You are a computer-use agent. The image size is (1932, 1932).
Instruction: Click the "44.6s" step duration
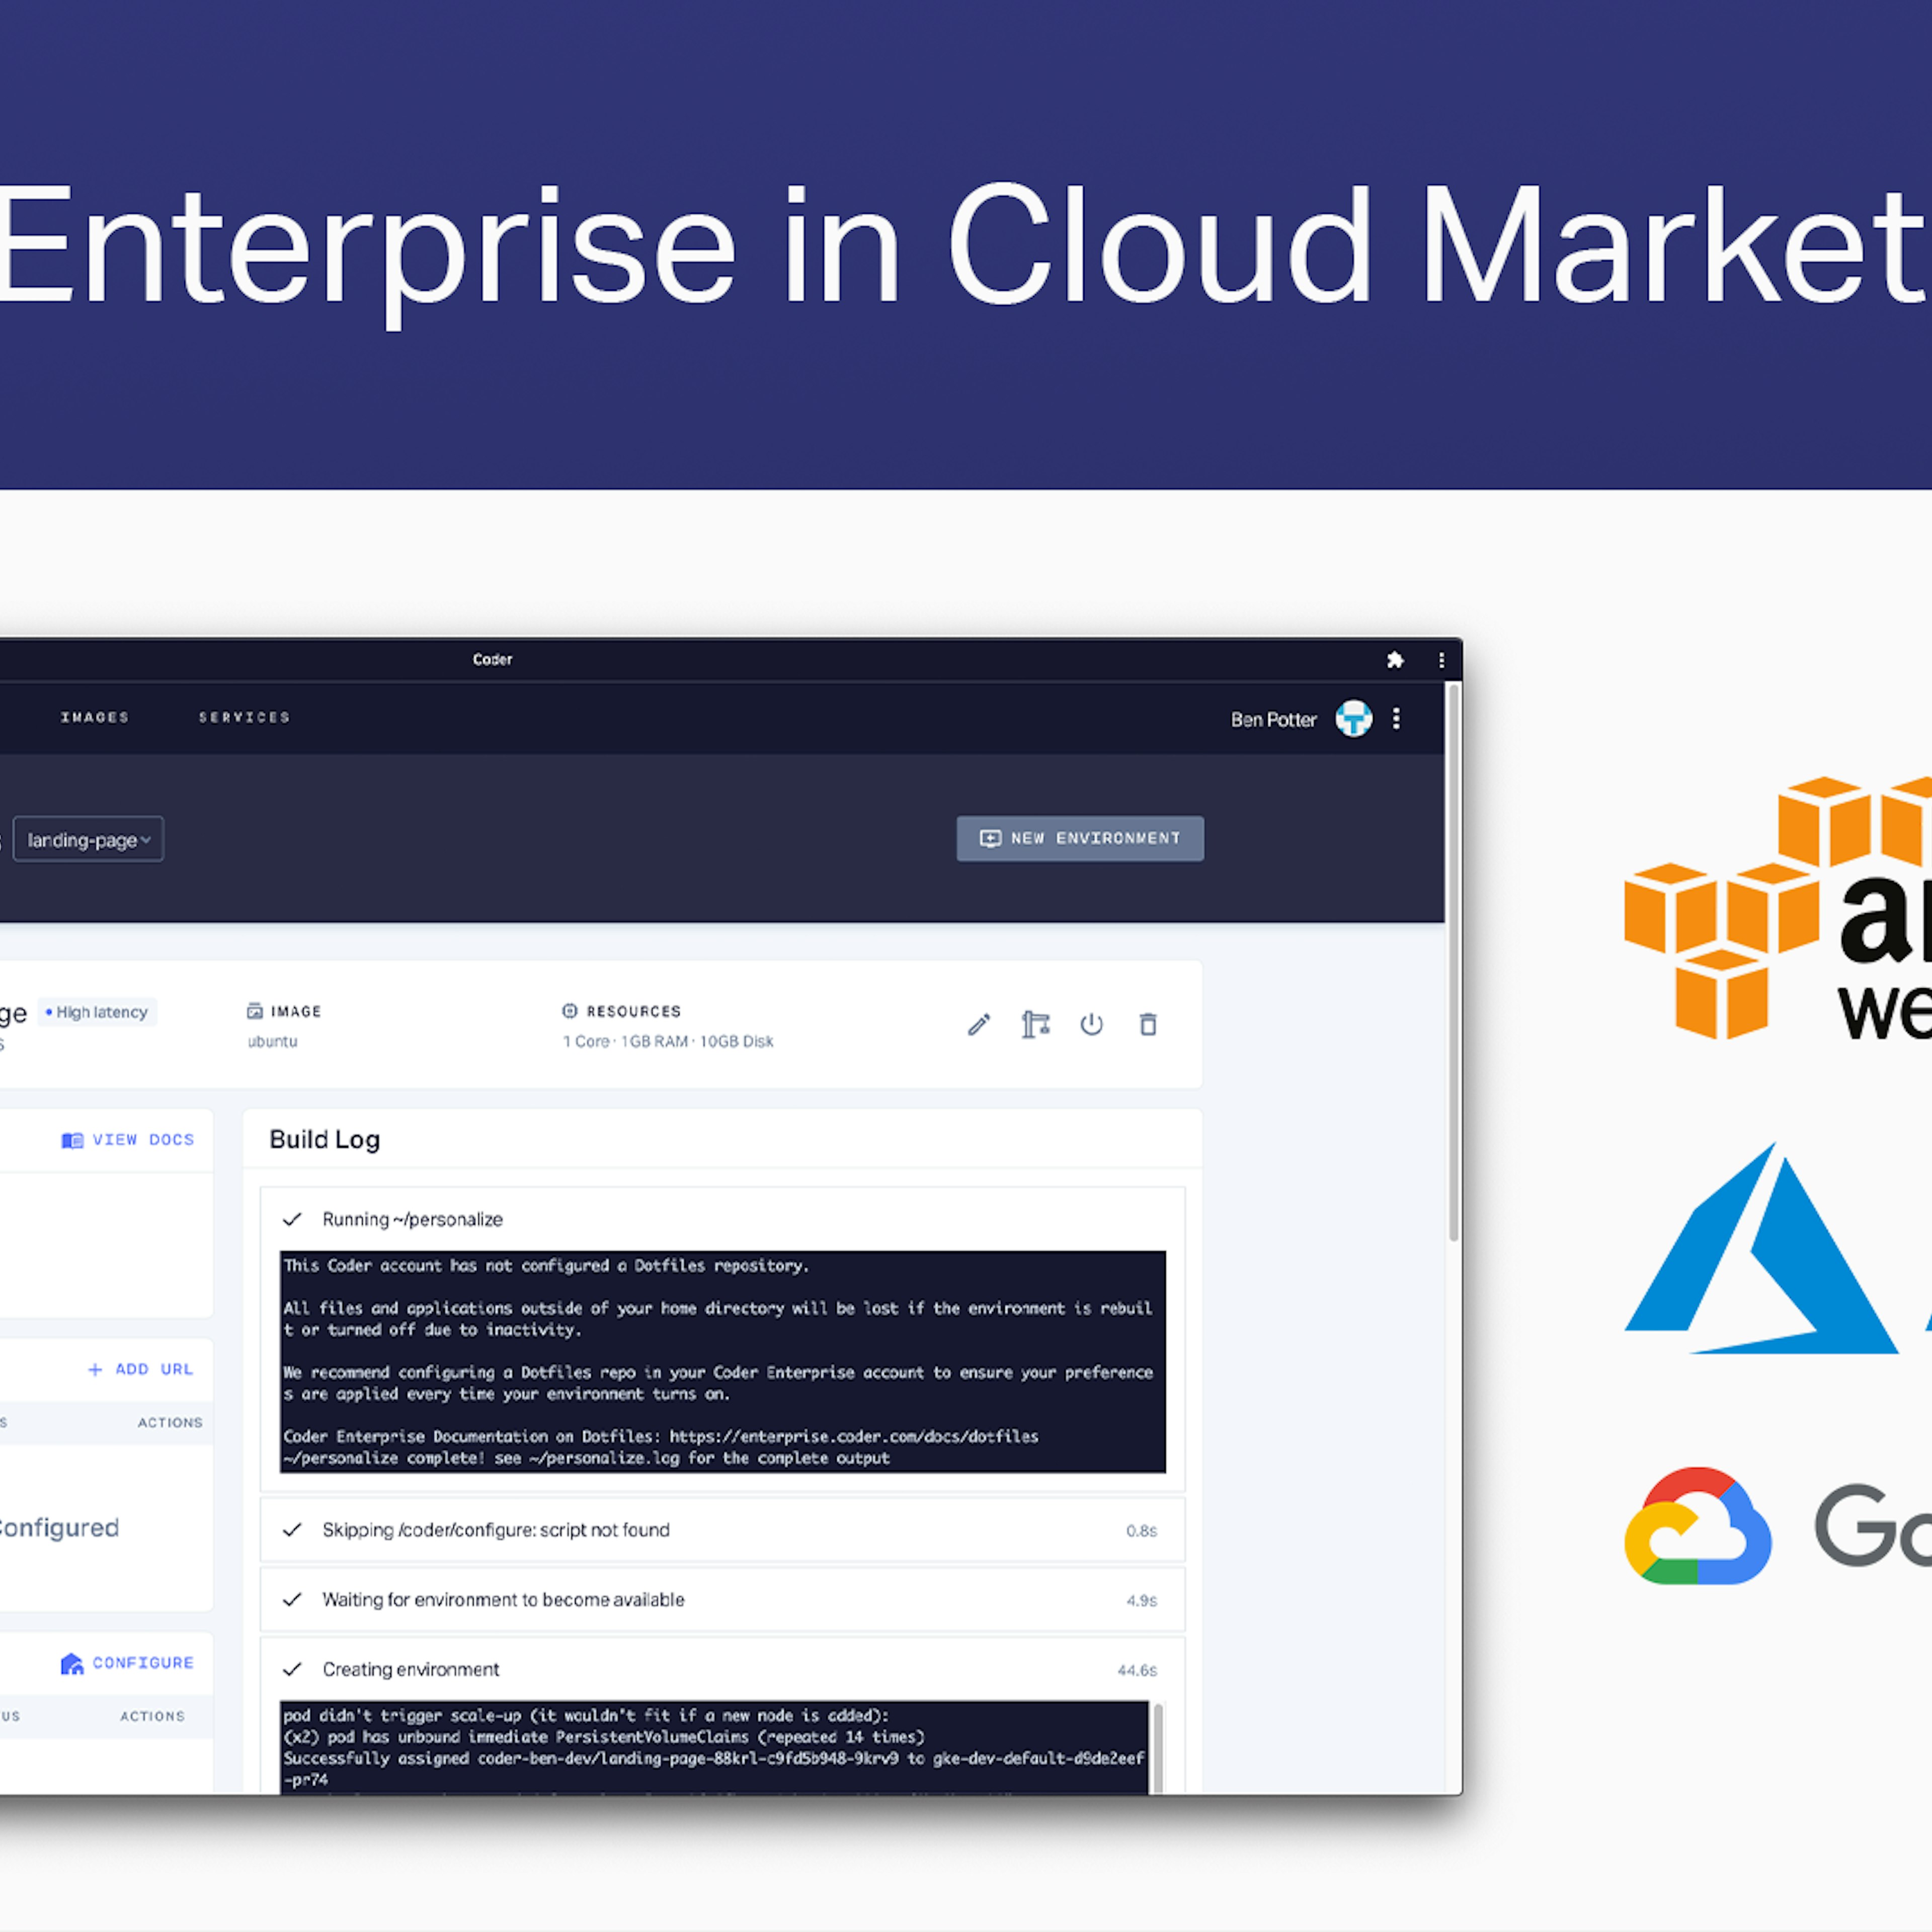pyautogui.click(x=1137, y=1671)
